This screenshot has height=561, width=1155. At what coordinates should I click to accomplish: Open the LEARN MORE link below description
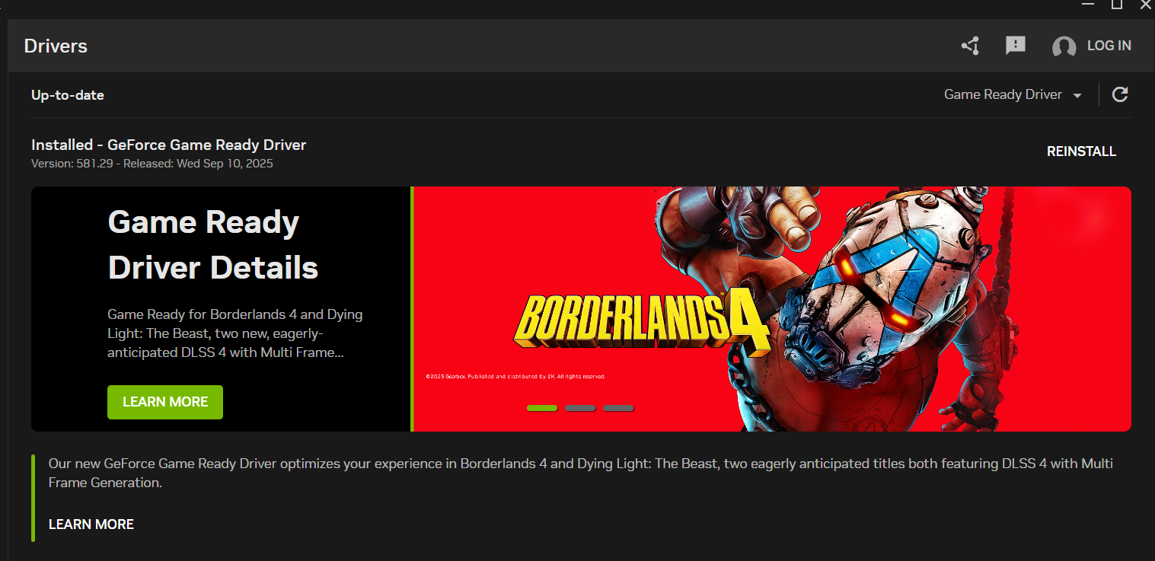pos(91,524)
